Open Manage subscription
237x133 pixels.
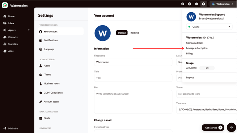pyautogui.click(x=196, y=48)
